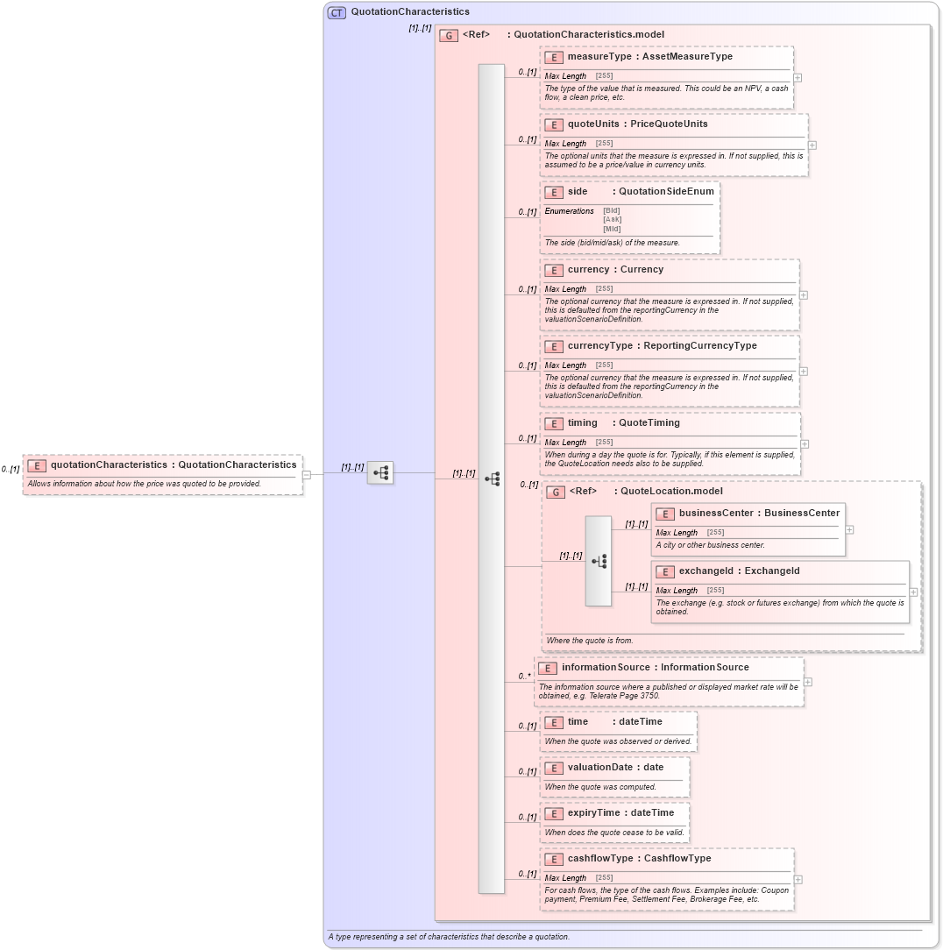Click 'A city or other business center.' text

(x=710, y=545)
